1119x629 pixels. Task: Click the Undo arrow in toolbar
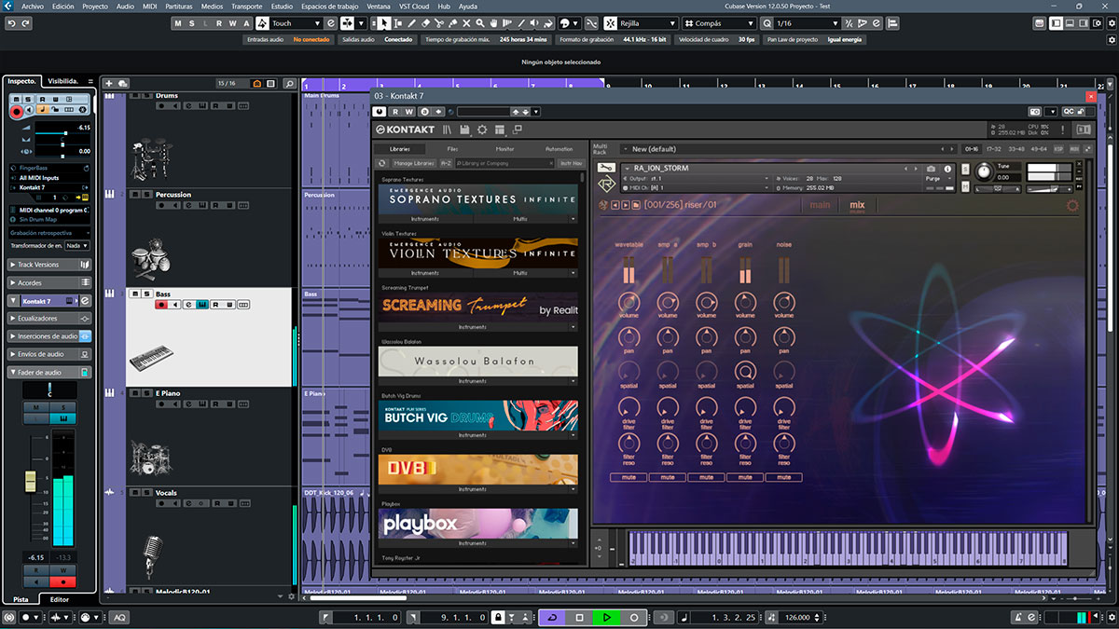point(12,23)
